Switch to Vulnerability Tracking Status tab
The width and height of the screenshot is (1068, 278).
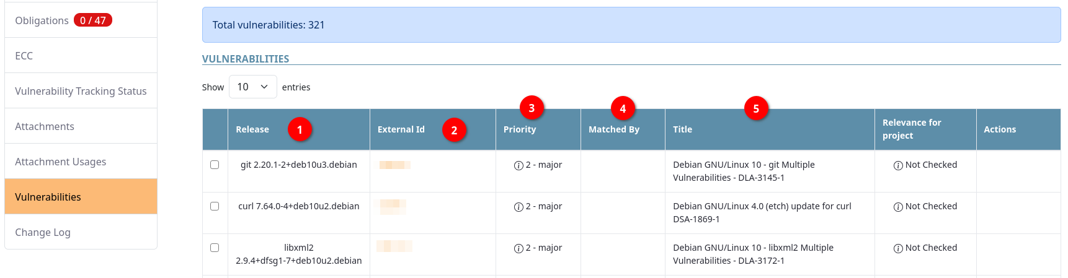[x=81, y=91]
